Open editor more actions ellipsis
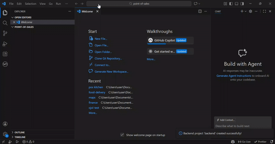 [206, 11]
